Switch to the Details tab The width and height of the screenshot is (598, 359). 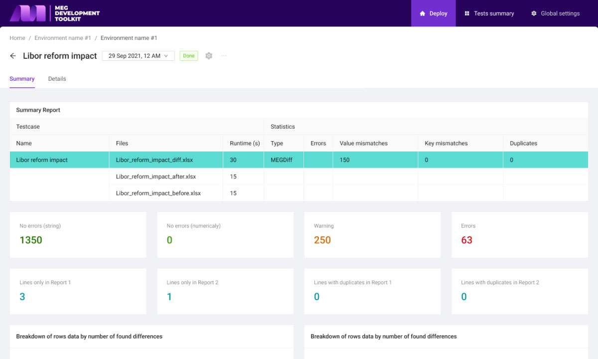57,79
